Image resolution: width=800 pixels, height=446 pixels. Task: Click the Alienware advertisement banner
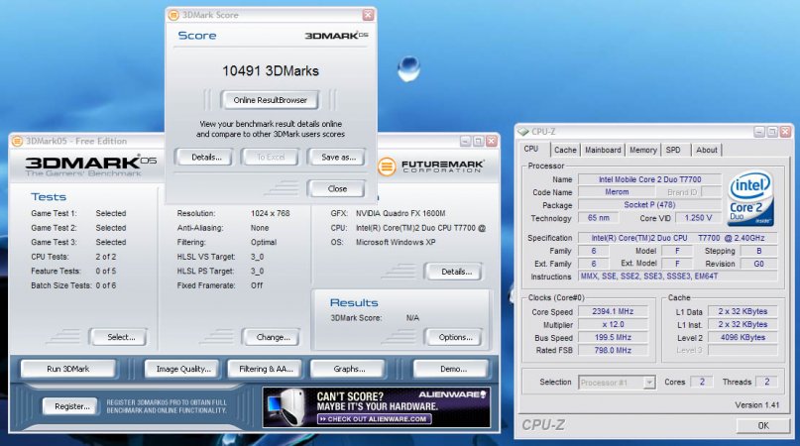[x=377, y=406]
